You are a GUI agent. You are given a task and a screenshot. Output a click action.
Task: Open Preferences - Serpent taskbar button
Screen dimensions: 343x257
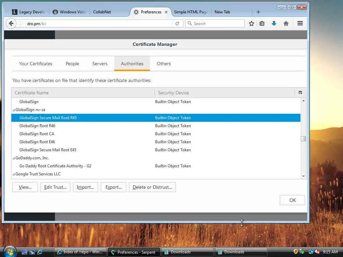point(134,252)
